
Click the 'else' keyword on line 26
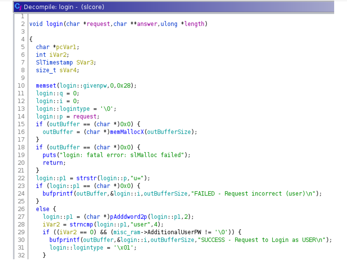coord(43,209)
